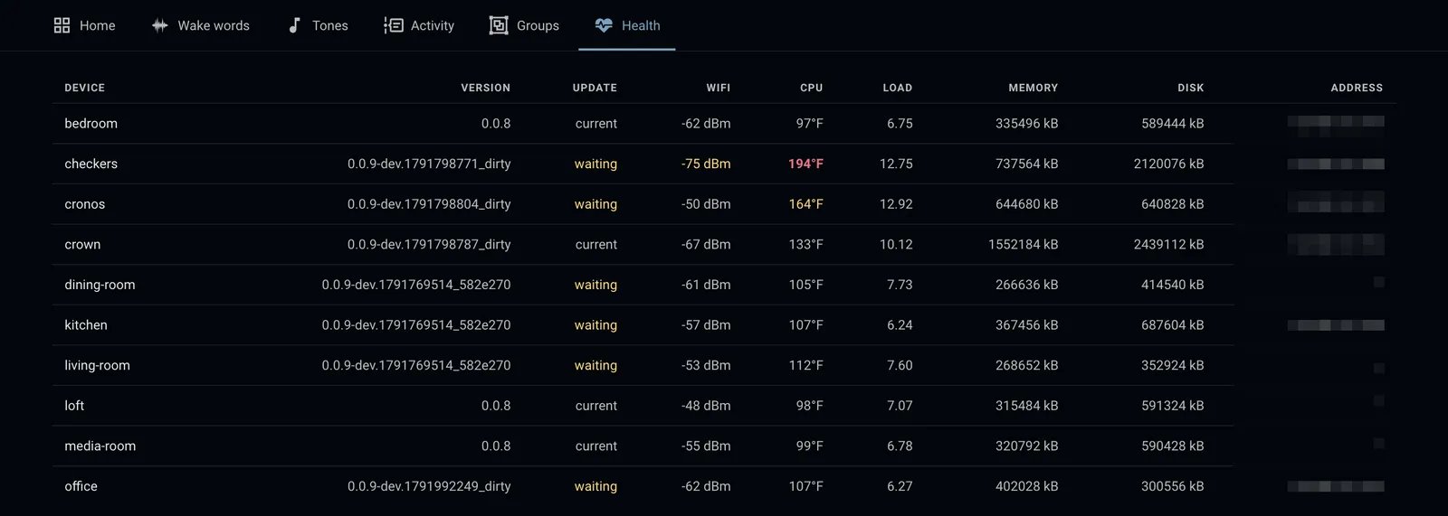The image size is (1448, 516).
Task: Select the cronos device name
Action: coord(85,204)
